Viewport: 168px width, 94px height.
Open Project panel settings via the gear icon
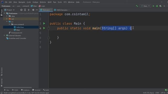pyautogui.click(x=33, y=10)
